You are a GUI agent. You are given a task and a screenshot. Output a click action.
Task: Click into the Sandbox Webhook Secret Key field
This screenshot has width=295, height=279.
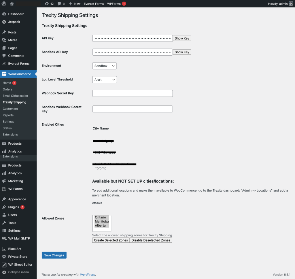133,109
